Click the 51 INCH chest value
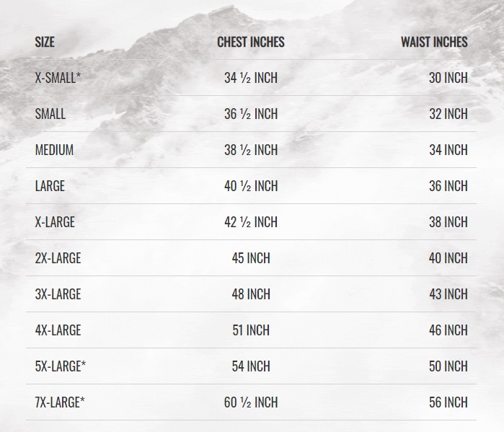This screenshot has width=504, height=432. 251,330
